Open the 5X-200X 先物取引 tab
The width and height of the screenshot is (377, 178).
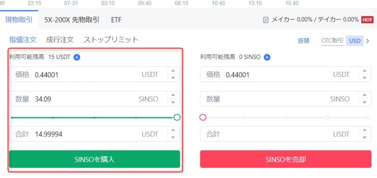click(x=72, y=20)
